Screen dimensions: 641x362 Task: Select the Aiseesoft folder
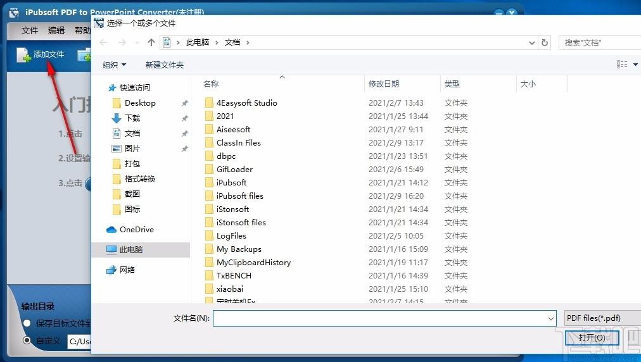pyautogui.click(x=234, y=130)
